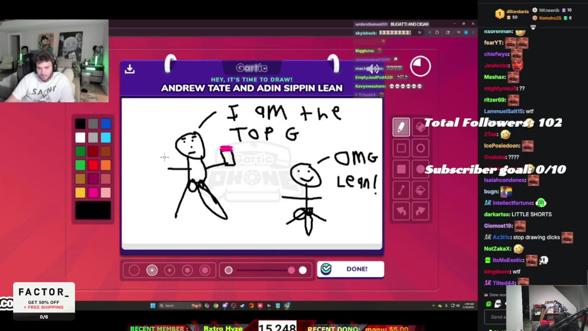Click Az3t1c's 'stop drawing' chat message
This screenshot has height=331, width=588.
pos(537,237)
